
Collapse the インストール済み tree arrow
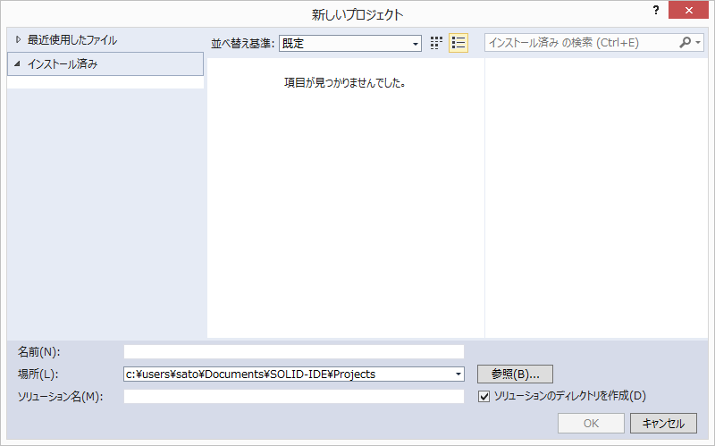click(x=17, y=64)
